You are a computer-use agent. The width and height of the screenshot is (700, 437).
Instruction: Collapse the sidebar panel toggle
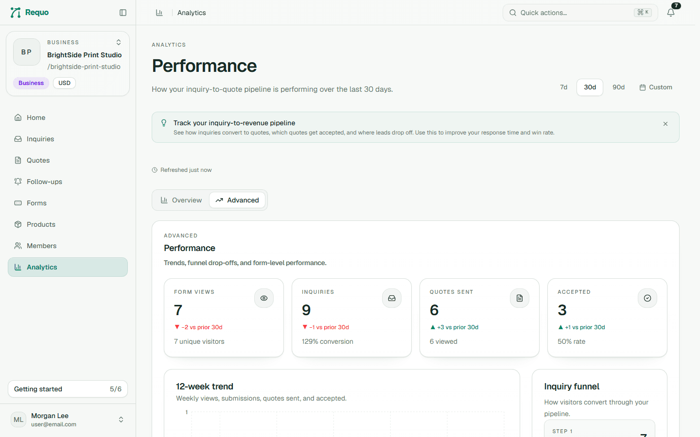pos(123,13)
